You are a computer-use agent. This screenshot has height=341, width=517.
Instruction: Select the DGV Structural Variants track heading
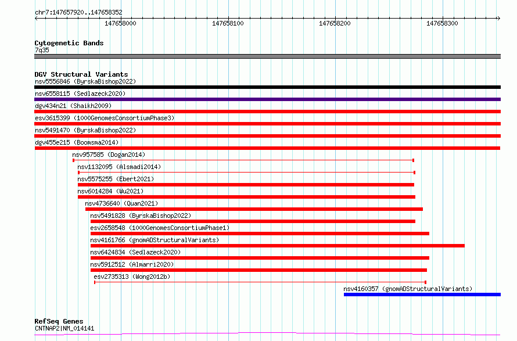point(81,74)
